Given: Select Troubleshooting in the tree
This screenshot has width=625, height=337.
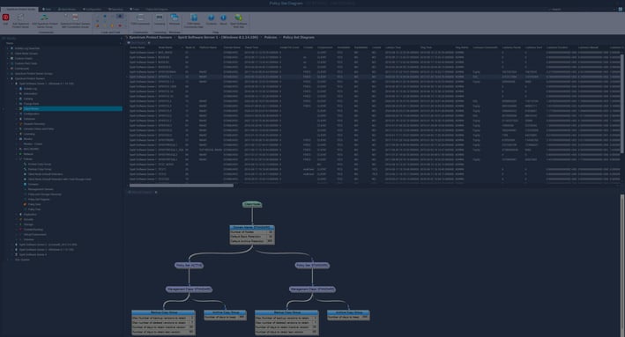Looking at the screenshot, I should 33,230.
